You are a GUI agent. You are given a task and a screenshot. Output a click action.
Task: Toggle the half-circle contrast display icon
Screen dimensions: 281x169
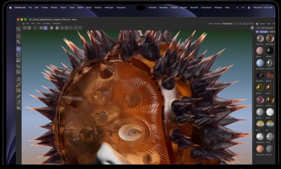pos(52,28)
